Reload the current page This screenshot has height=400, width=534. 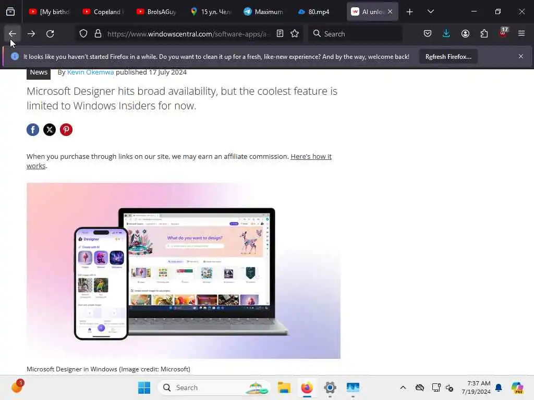50,34
